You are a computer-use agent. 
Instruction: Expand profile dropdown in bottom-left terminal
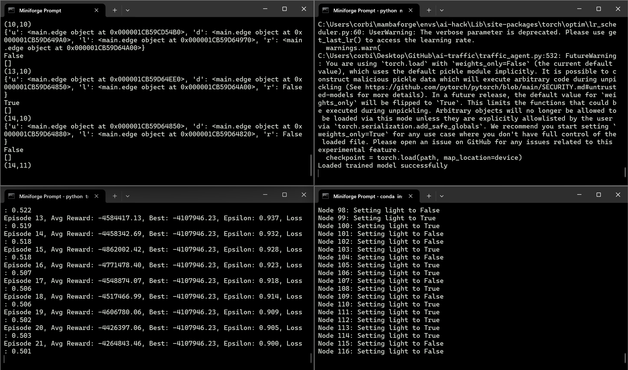(128, 196)
